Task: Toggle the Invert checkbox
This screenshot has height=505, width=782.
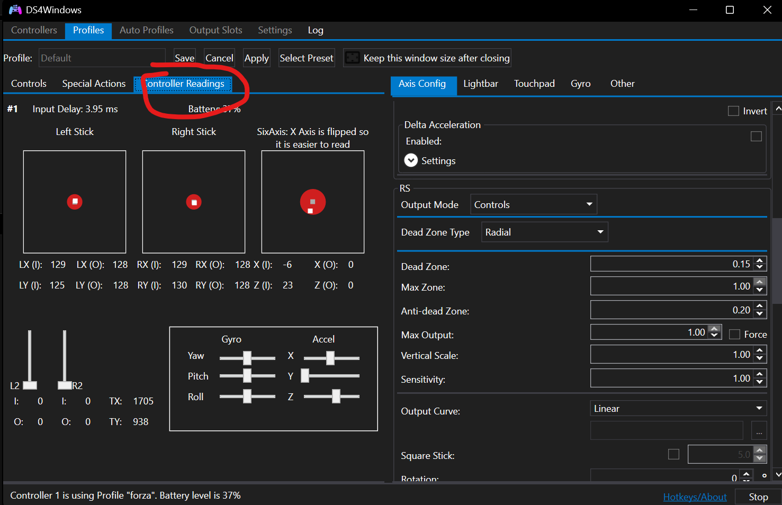Action: tap(733, 111)
